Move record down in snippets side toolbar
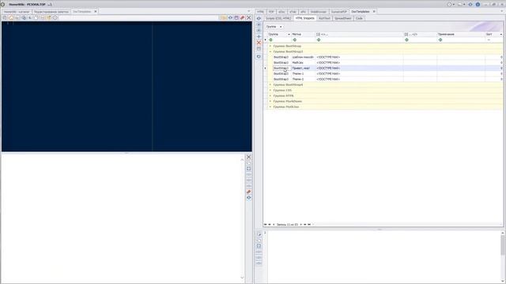Screen dimensions: 506x284 click(x=259, y=30)
